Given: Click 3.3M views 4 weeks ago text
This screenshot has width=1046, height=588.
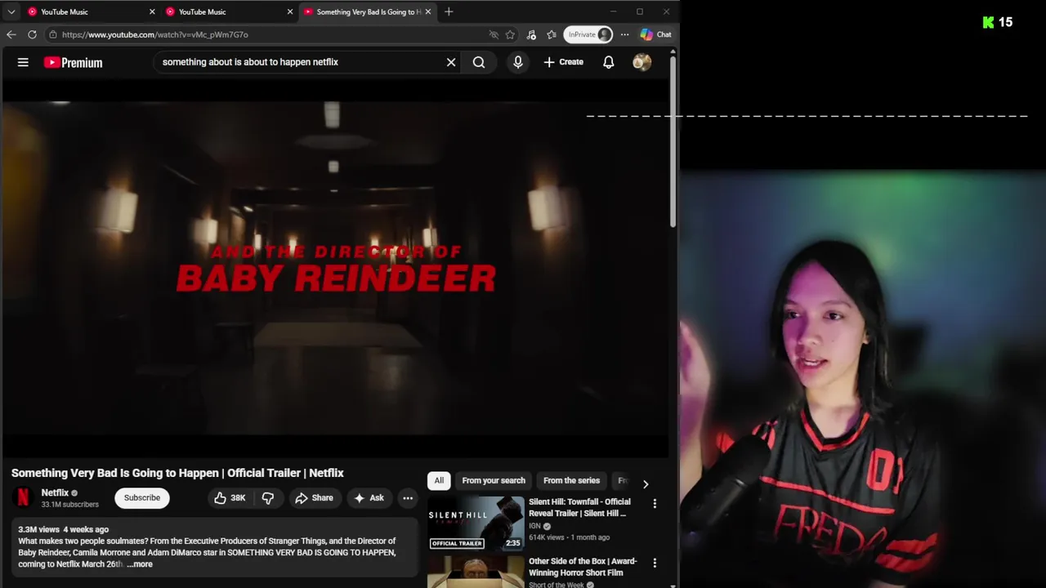Looking at the screenshot, I should [x=63, y=529].
